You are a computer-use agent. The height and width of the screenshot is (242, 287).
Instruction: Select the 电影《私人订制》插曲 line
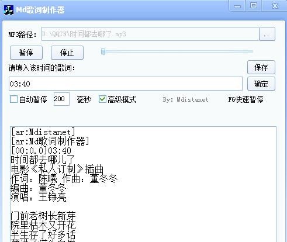(57, 170)
